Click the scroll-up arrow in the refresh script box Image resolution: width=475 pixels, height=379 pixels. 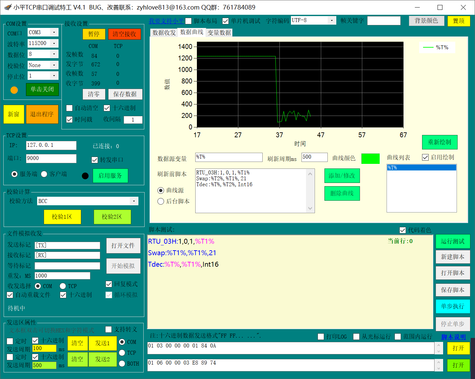310,174
